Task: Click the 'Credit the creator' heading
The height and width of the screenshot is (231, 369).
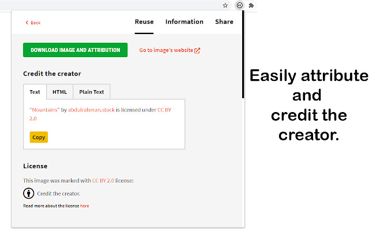Action: click(x=52, y=74)
